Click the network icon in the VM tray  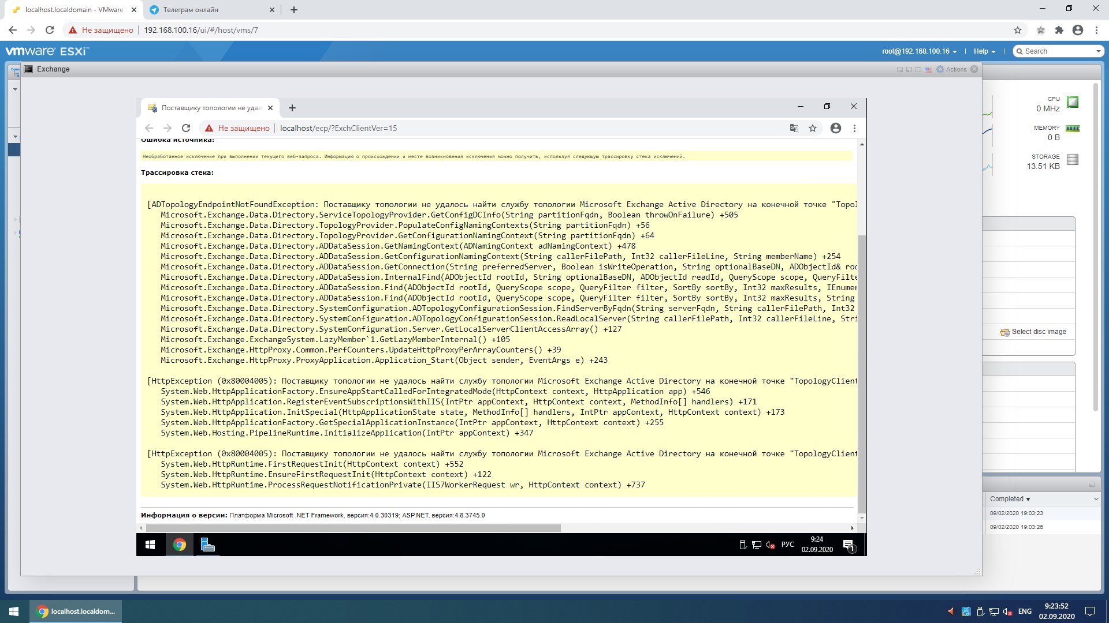[757, 545]
